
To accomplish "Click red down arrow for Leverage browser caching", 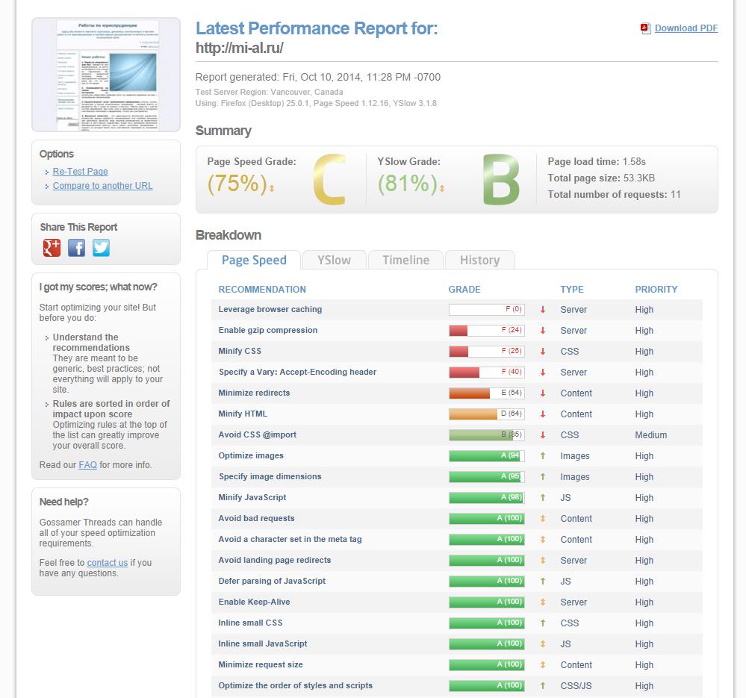I will (543, 310).
